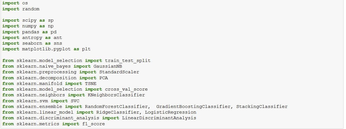Click the 'PCA' import name
This screenshot has width=346, height=129.
(104, 78)
